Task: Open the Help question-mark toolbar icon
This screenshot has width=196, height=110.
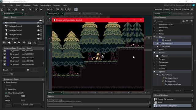Action: tap(51, 9)
